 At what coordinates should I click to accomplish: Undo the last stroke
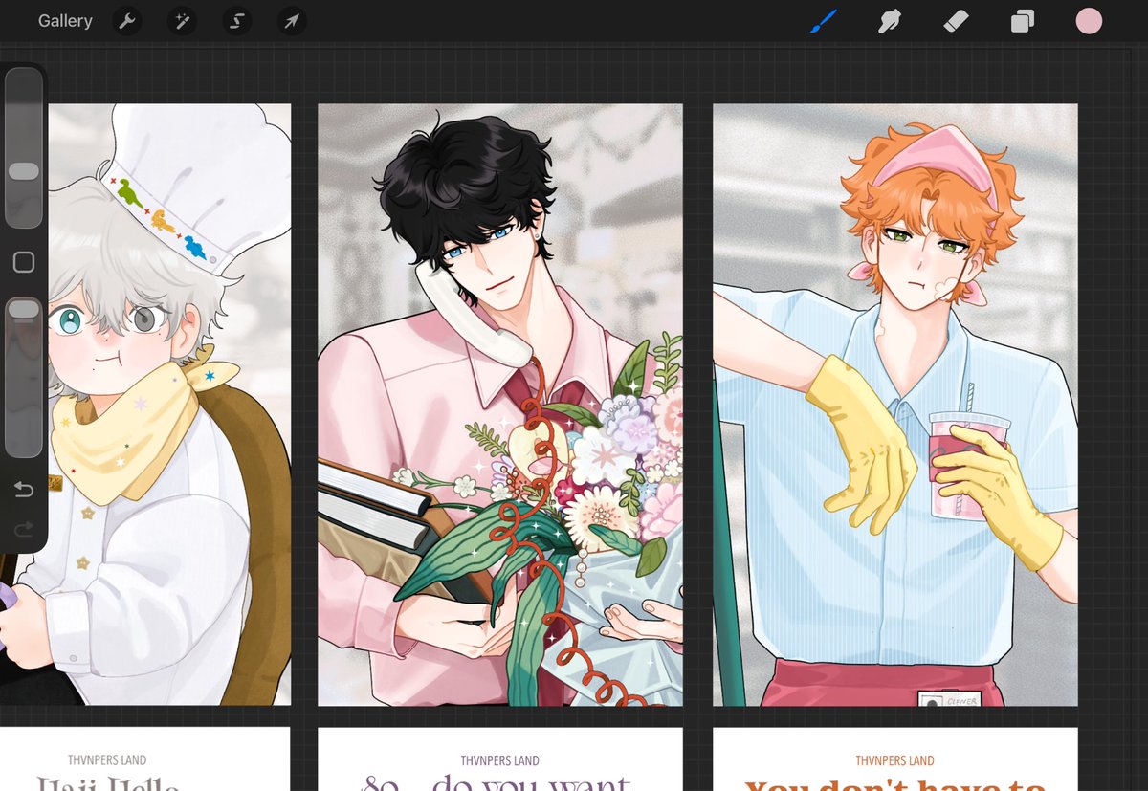[24, 491]
